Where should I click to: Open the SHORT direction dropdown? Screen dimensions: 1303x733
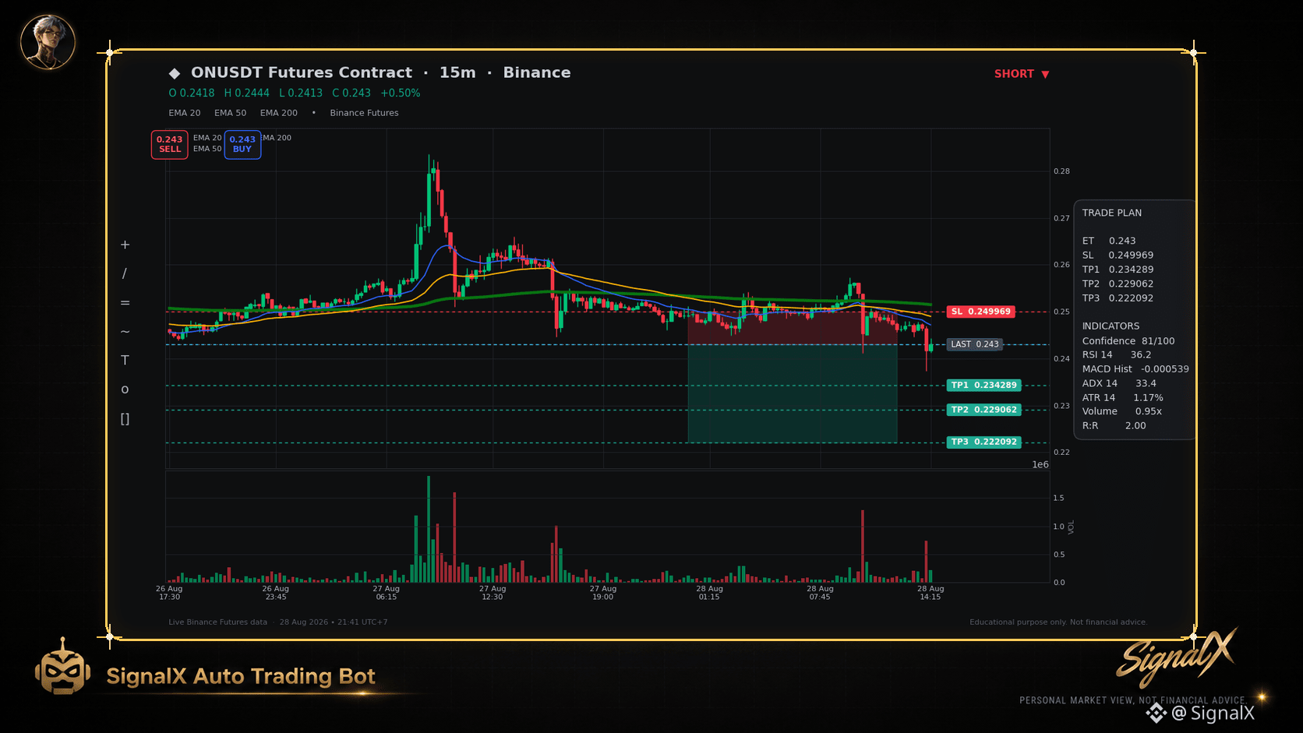click(x=1022, y=74)
